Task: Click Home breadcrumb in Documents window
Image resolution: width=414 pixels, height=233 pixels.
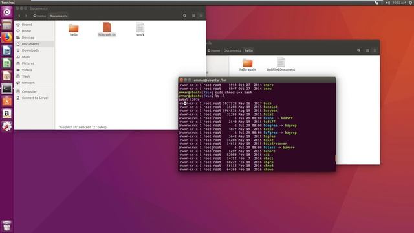Action: pyautogui.click(x=39, y=16)
